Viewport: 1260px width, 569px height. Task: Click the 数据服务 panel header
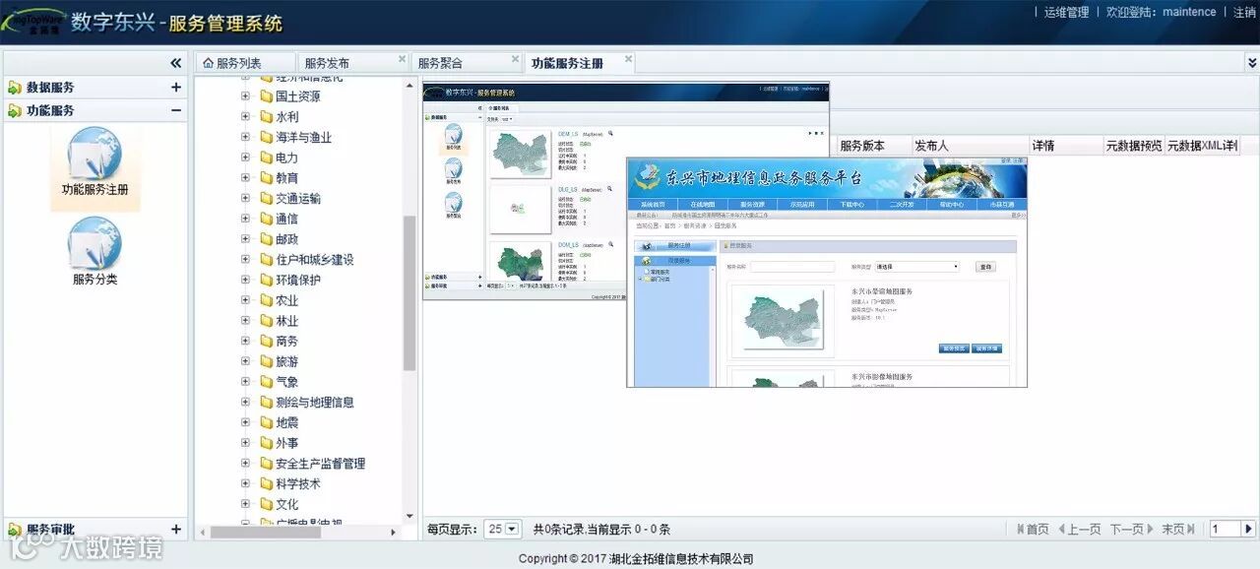(x=95, y=88)
